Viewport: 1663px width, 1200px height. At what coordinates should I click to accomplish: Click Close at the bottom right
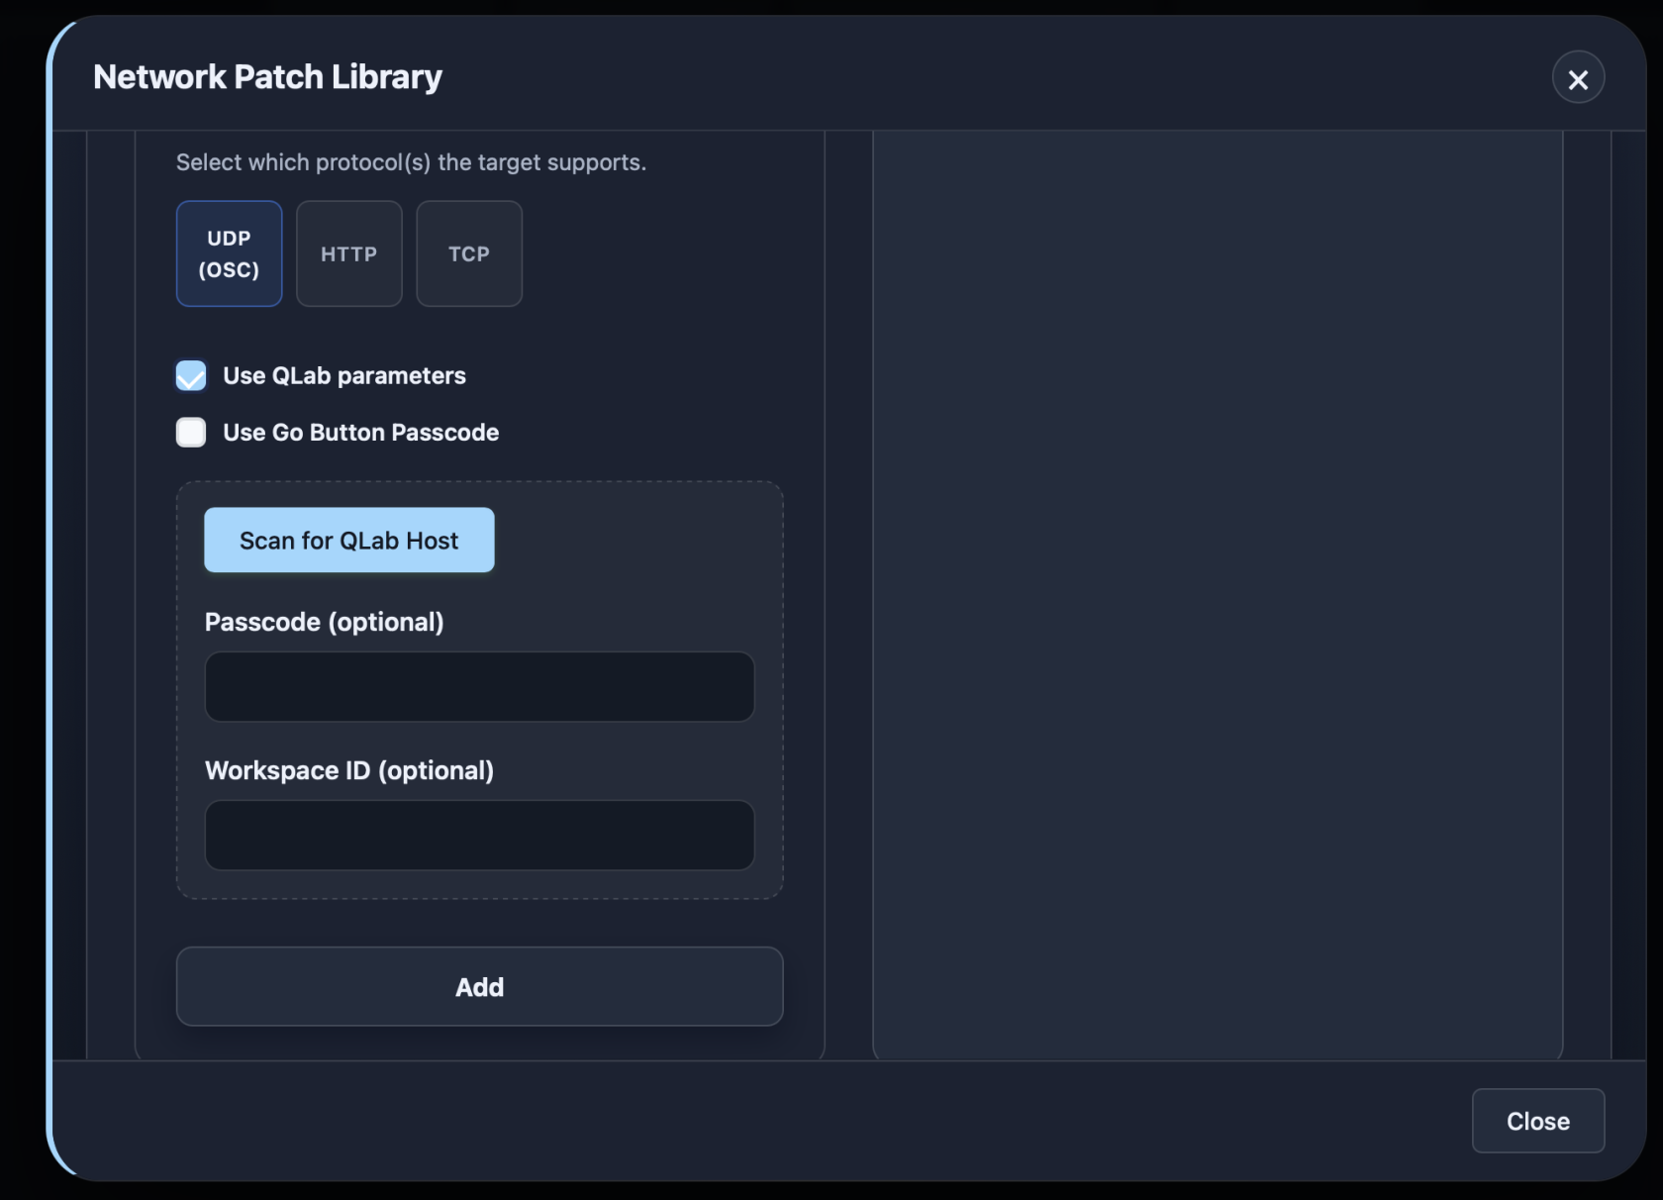pos(1537,1121)
